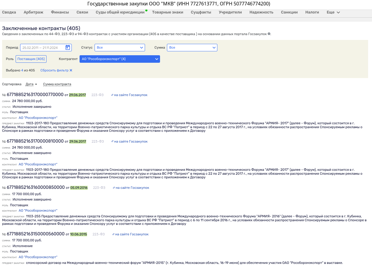Click contract number 67718852163170000810000
The image size is (372, 272).
click(x=35, y=141)
